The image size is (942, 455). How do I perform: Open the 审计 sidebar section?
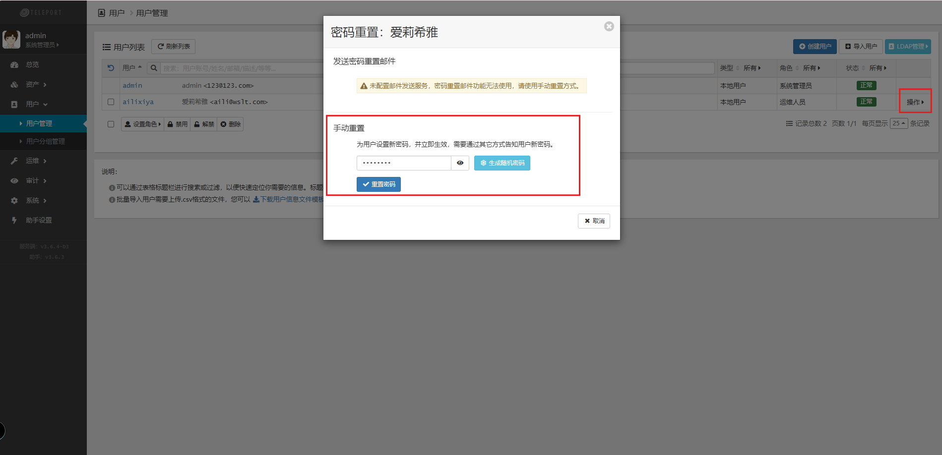coord(33,181)
